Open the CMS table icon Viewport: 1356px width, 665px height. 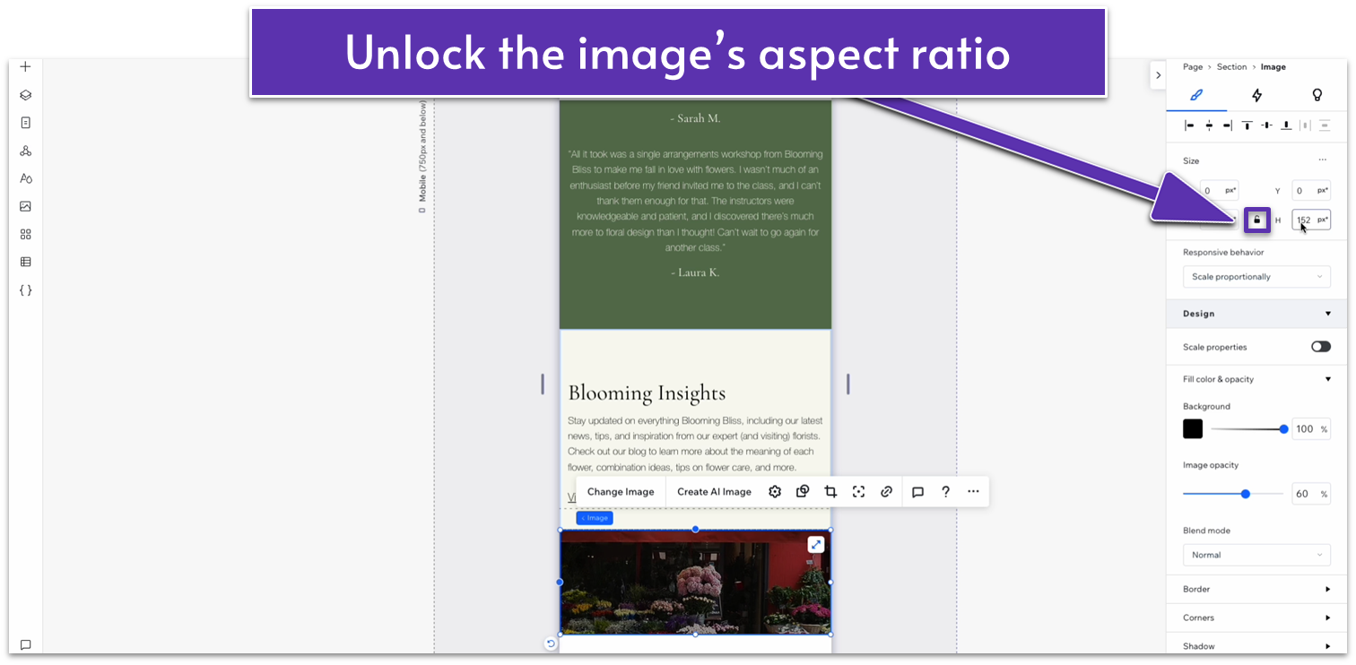point(25,262)
